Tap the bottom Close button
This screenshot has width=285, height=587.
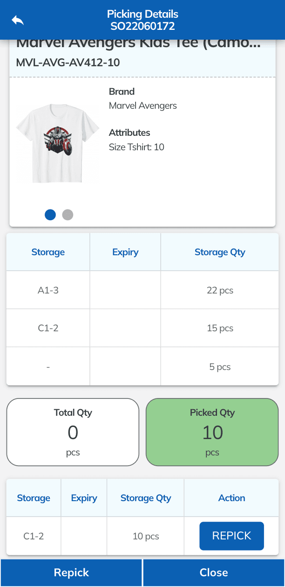(x=214, y=573)
